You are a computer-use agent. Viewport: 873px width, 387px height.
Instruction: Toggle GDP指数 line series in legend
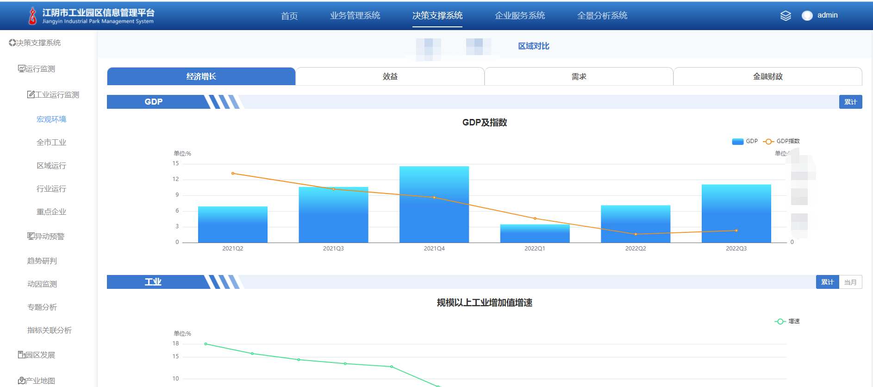[781, 141]
